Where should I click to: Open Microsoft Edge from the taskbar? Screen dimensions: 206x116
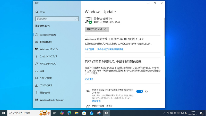69,113
